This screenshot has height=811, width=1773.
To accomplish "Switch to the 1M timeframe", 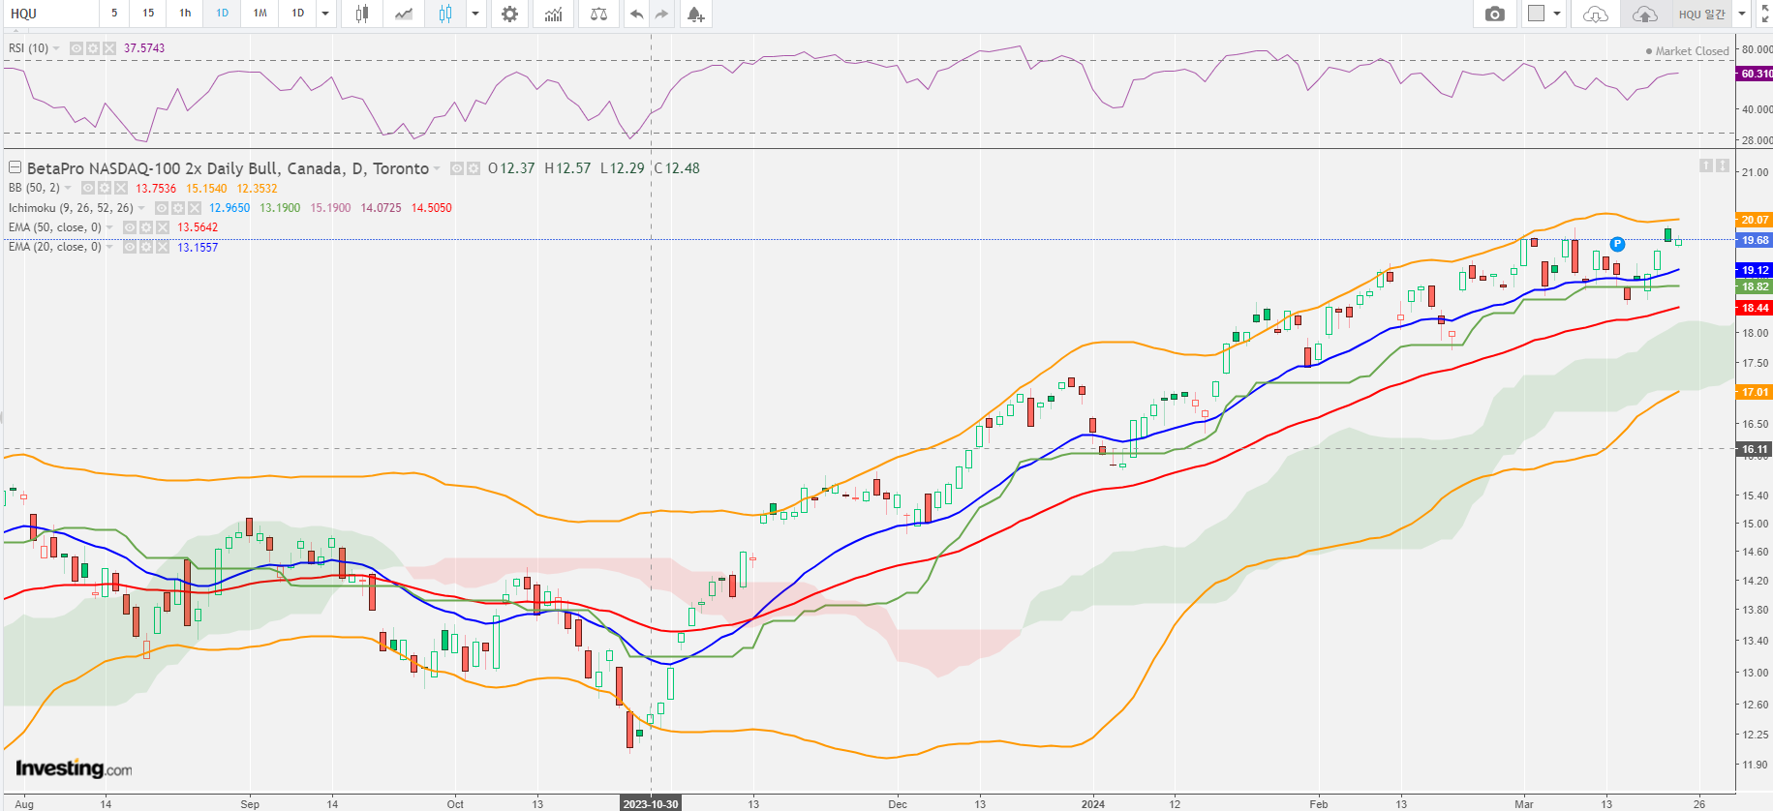I will [x=260, y=14].
